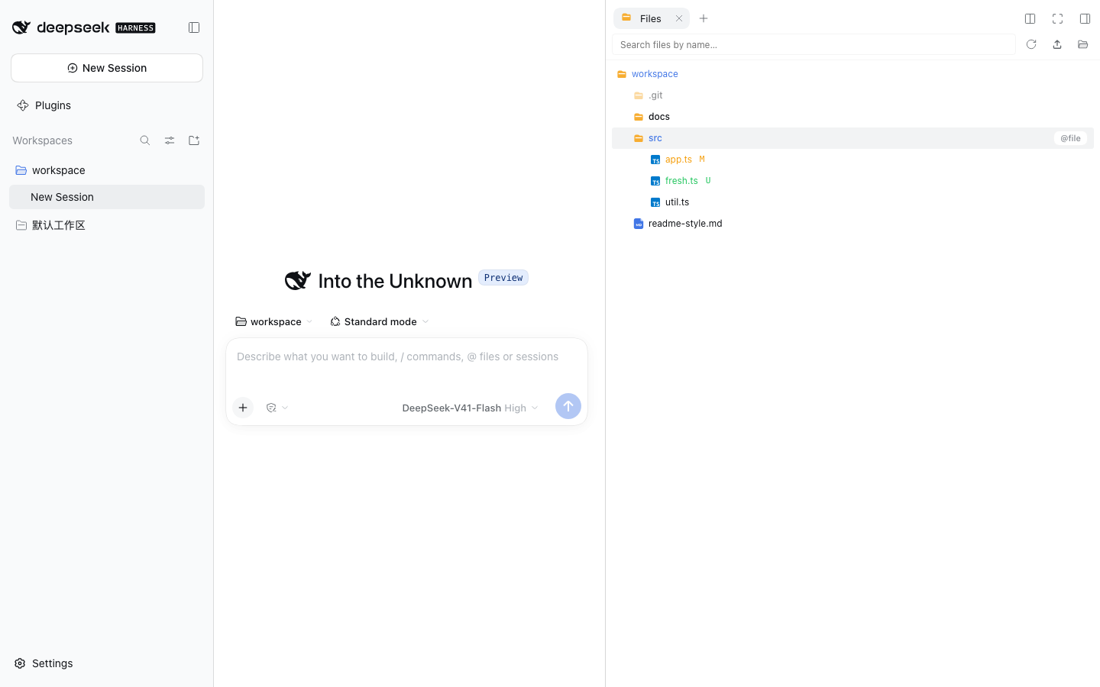Viewport: 1100px width, 687px height.
Task: Add a new workspace folder icon
Action: pos(194,140)
